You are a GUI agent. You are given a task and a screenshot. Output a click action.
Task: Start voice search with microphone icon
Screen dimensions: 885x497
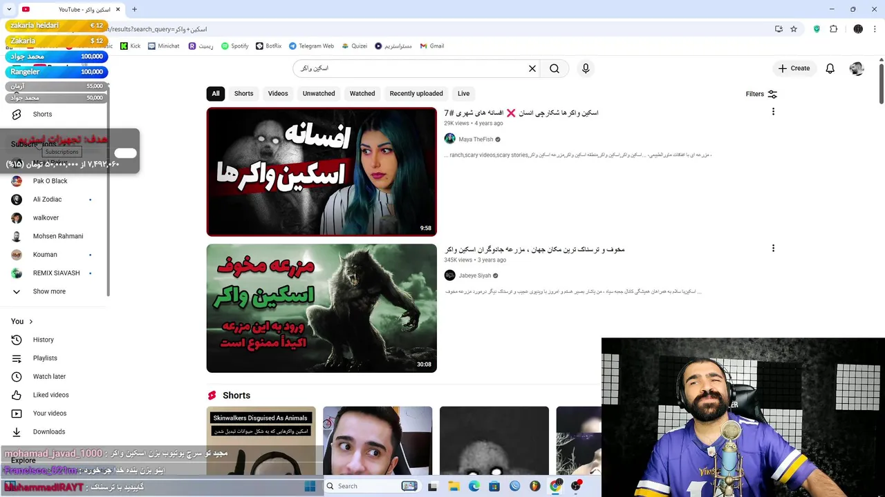pyautogui.click(x=586, y=68)
